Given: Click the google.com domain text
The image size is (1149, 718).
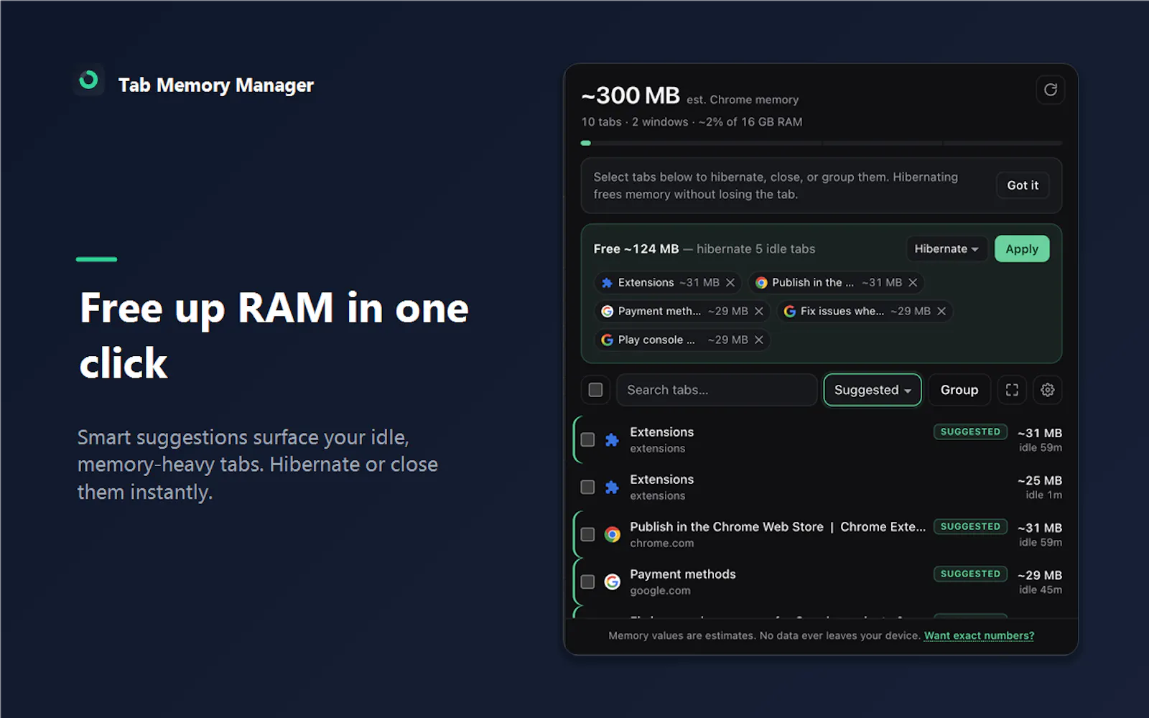Looking at the screenshot, I should pyautogui.click(x=660, y=591).
